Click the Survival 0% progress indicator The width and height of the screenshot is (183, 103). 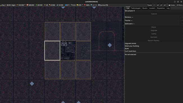click(103, 5)
